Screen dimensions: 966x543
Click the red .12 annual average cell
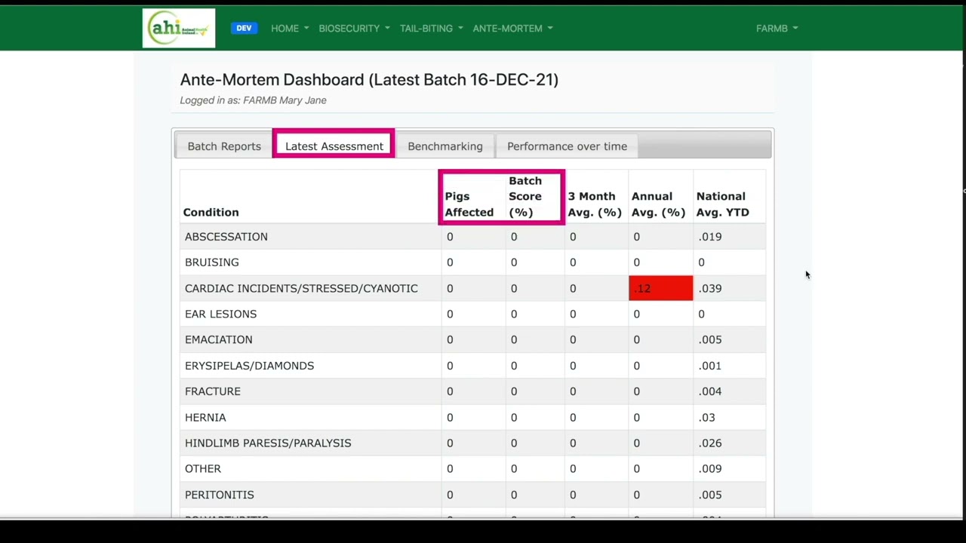(660, 288)
